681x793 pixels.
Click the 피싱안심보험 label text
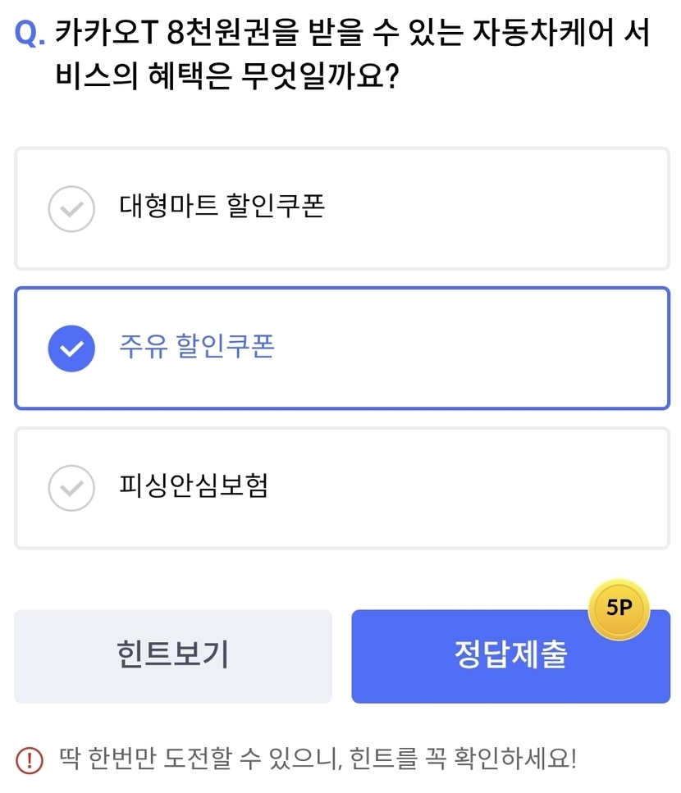(194, 486)
